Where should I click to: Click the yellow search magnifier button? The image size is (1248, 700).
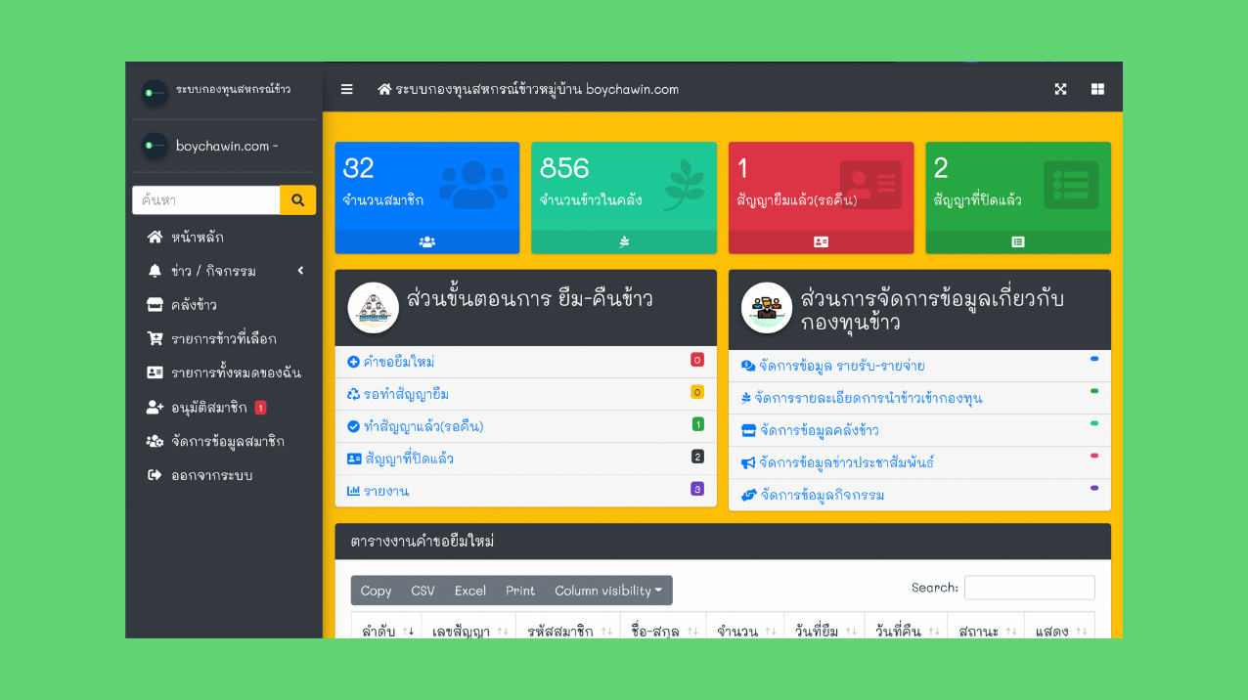coord(297,199)
